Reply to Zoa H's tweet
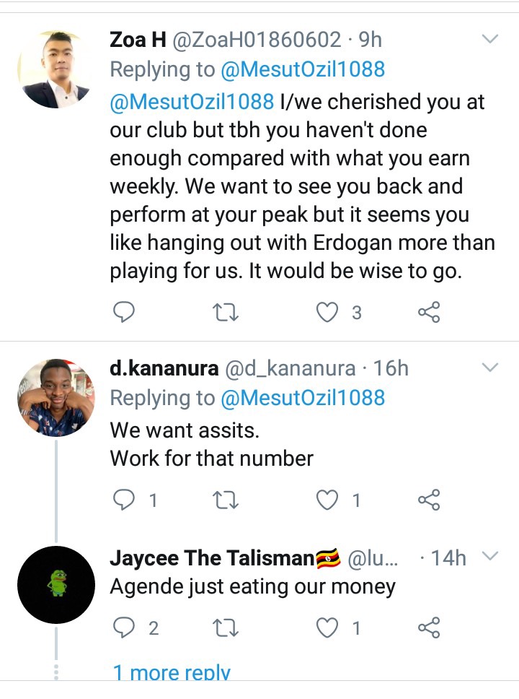 (125, 312)
